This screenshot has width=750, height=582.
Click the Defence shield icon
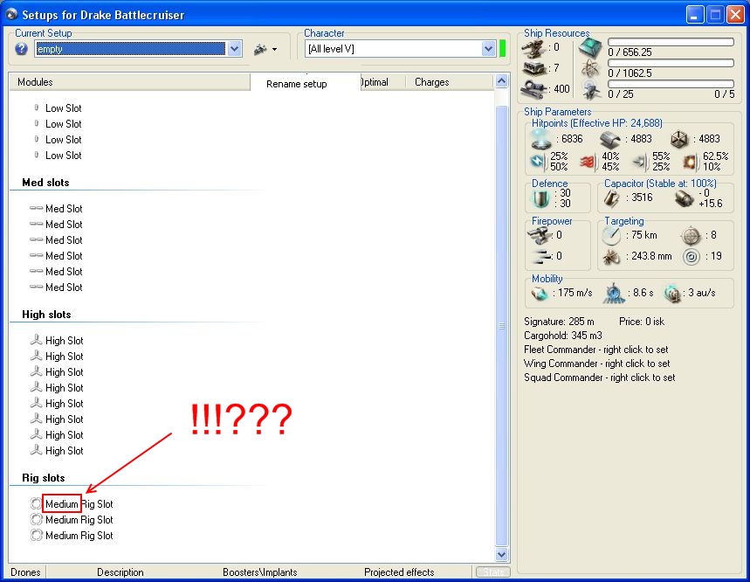[x=541, y=198]
